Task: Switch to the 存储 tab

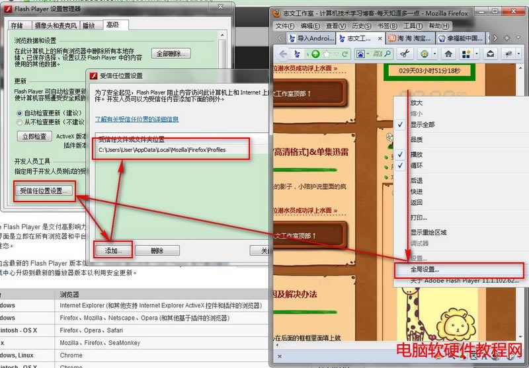Action: tap(17, 25)
